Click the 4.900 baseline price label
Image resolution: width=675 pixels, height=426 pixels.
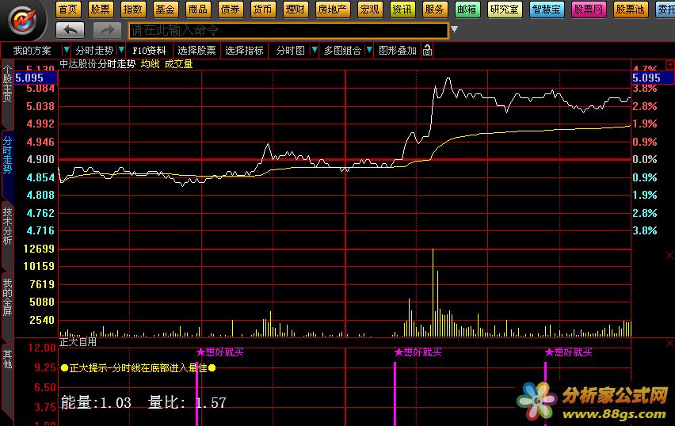[x=40, y=160]
